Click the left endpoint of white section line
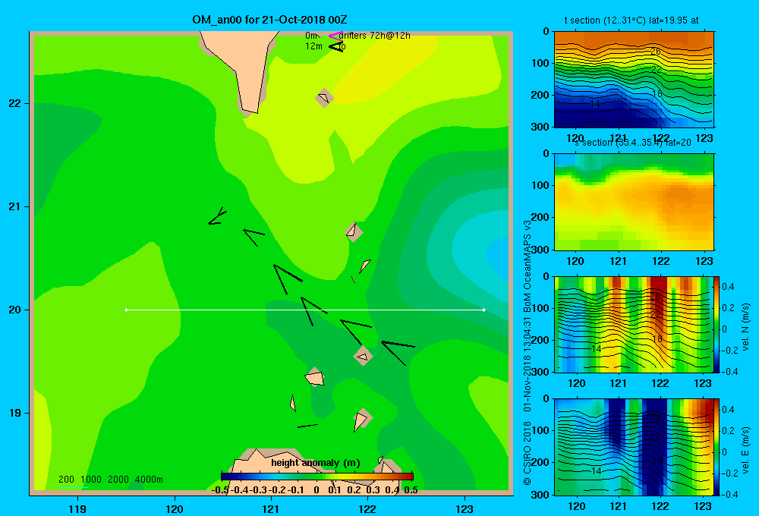759x516 pixels. tap(126, 310)
